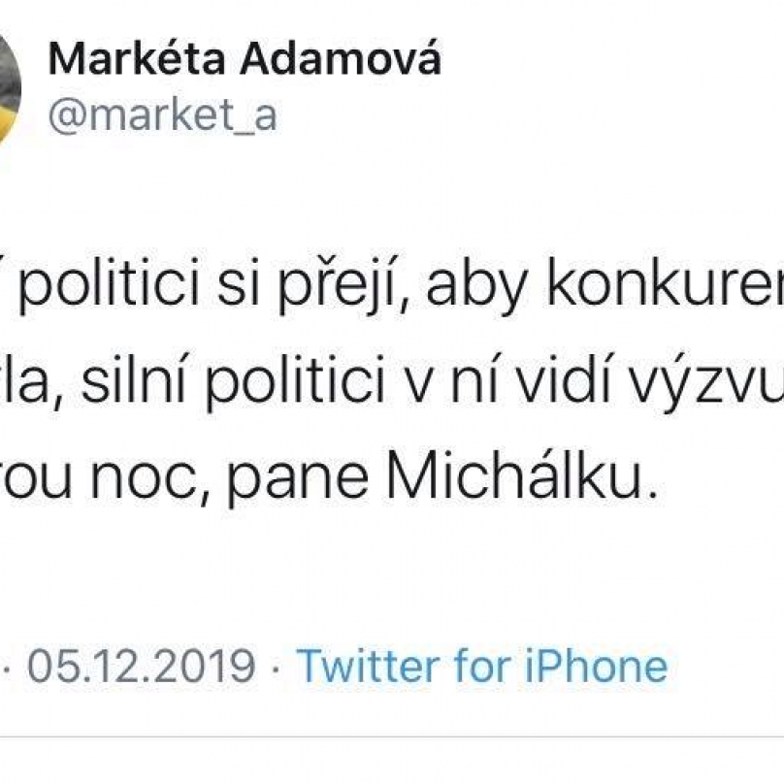Click the dot separator before Twitter for iPhone
Screen dimensions: 784x784
click(x=276, y=667)
